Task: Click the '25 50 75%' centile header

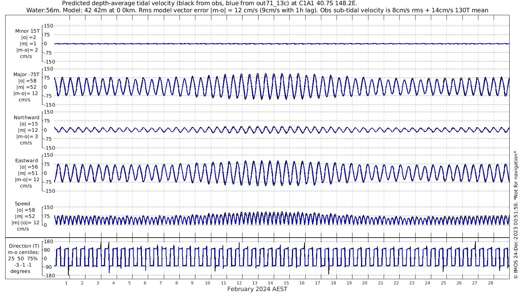Action: (24, 258)
